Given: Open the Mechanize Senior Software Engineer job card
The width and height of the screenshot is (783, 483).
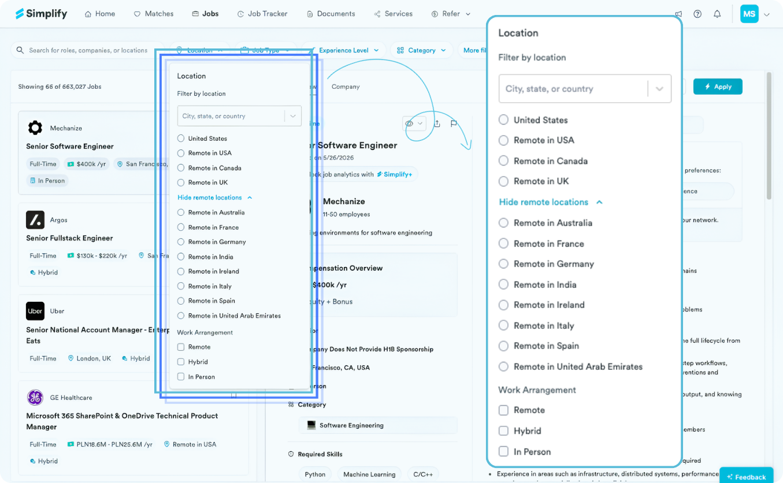Looking at the screenshot, I should 93,153.
